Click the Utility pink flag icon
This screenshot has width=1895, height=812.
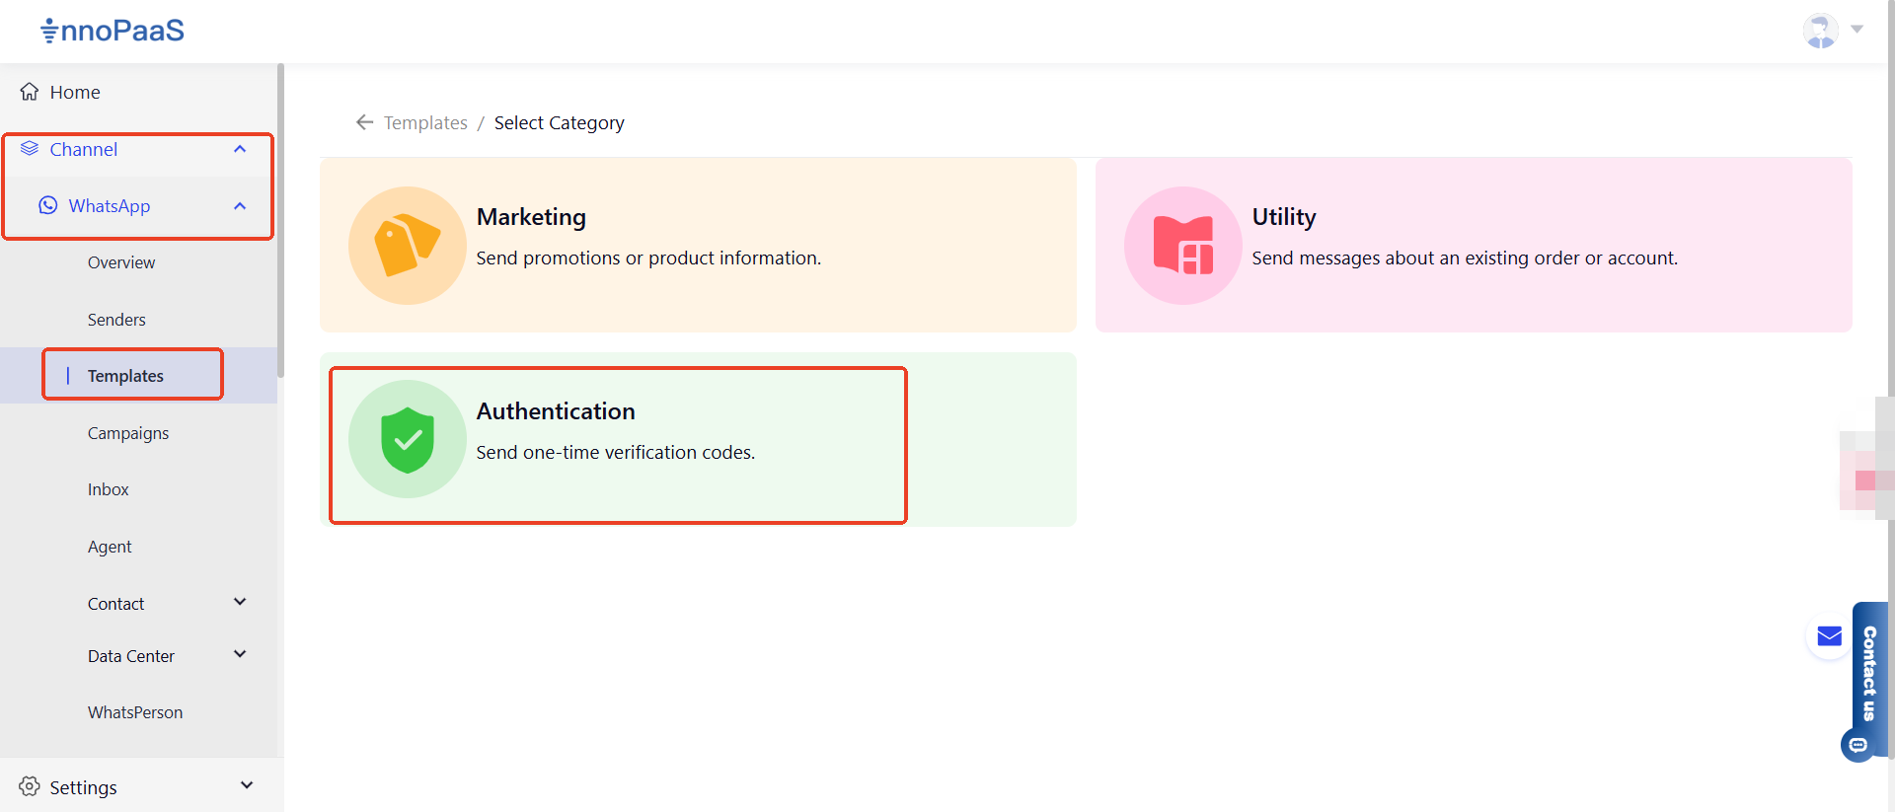pyautogui.click(x=1182, y=246)
